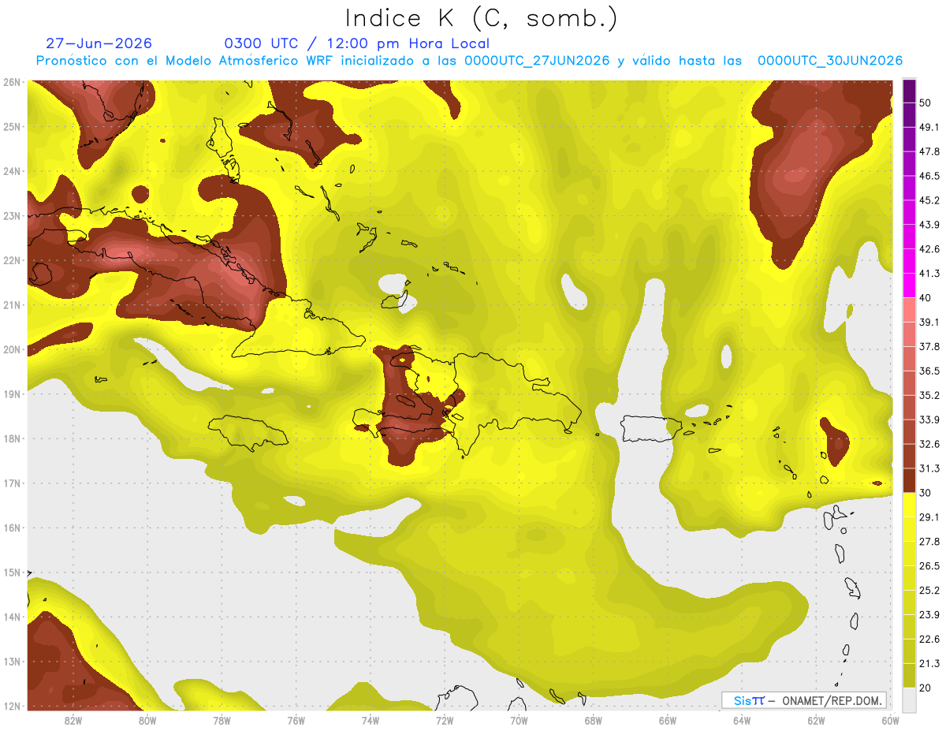The width and height of the screenshot is (946, 731).
Task: Click the longitude label "78W"
Action: (x=222, y=720)
